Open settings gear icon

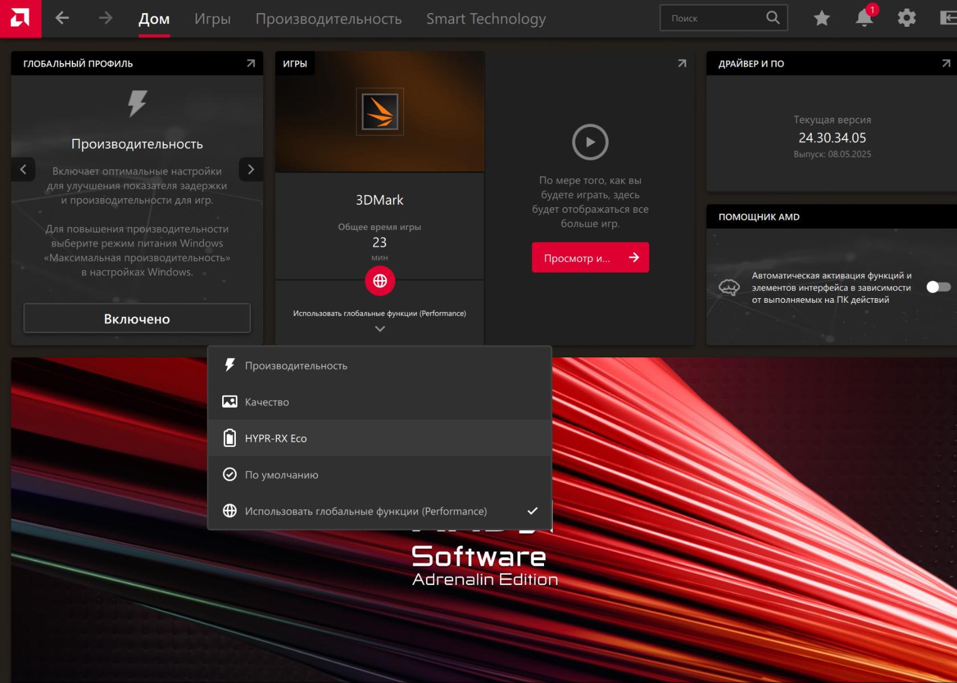(906, 18)
